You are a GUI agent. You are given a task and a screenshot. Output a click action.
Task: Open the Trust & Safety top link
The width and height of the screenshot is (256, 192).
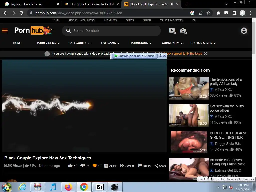[x=171, y=20]
